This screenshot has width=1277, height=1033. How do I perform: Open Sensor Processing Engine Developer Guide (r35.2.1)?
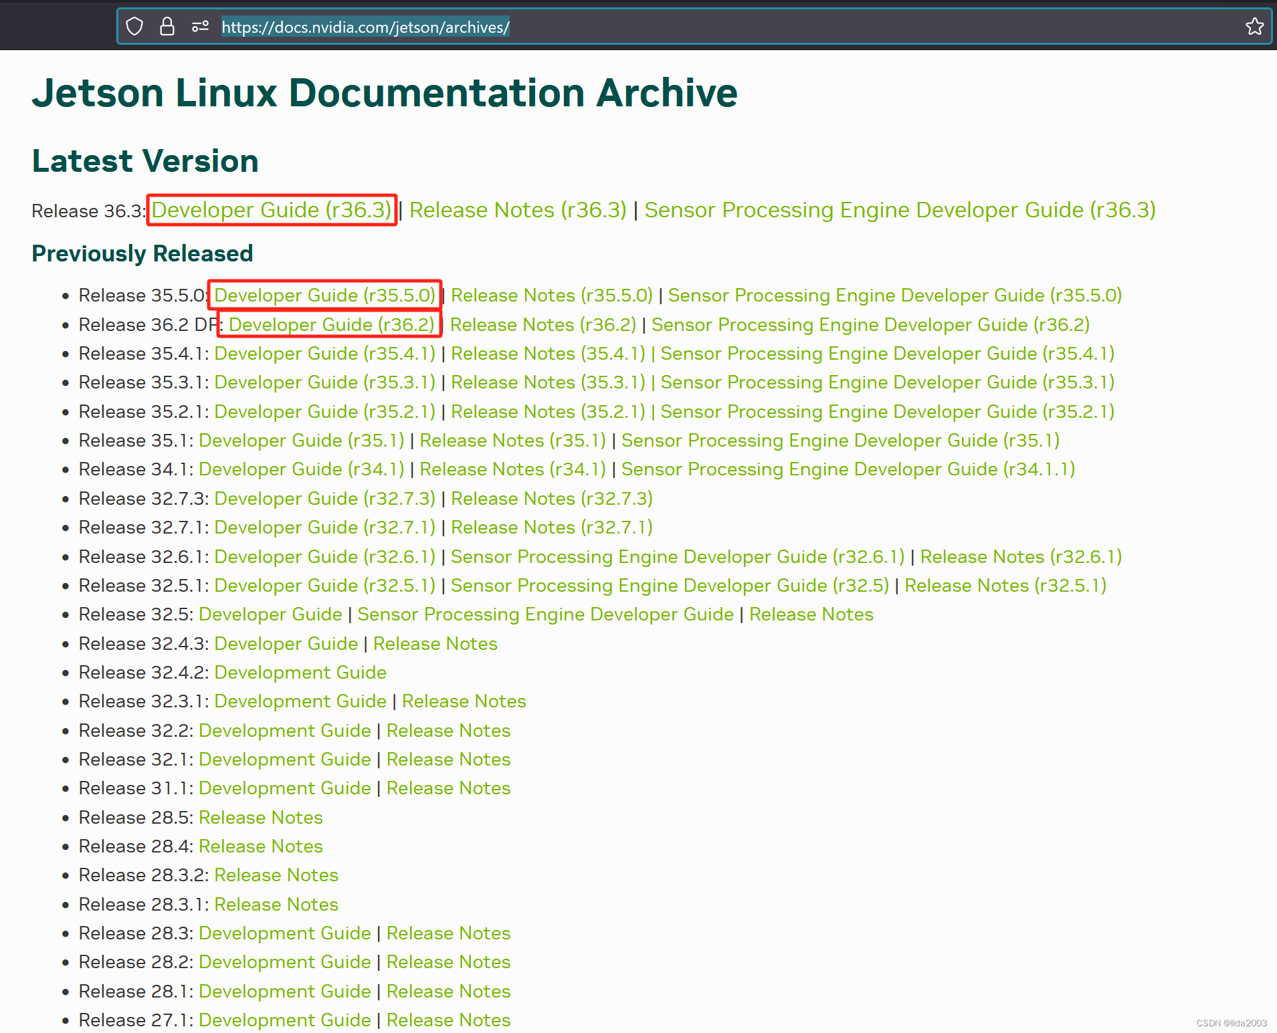pyautogui.click(x=887, y=412)
